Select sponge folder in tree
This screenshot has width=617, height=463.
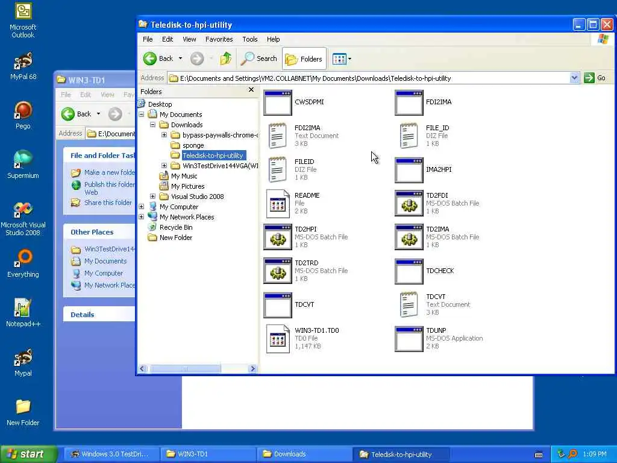click(x=193, y=145)
